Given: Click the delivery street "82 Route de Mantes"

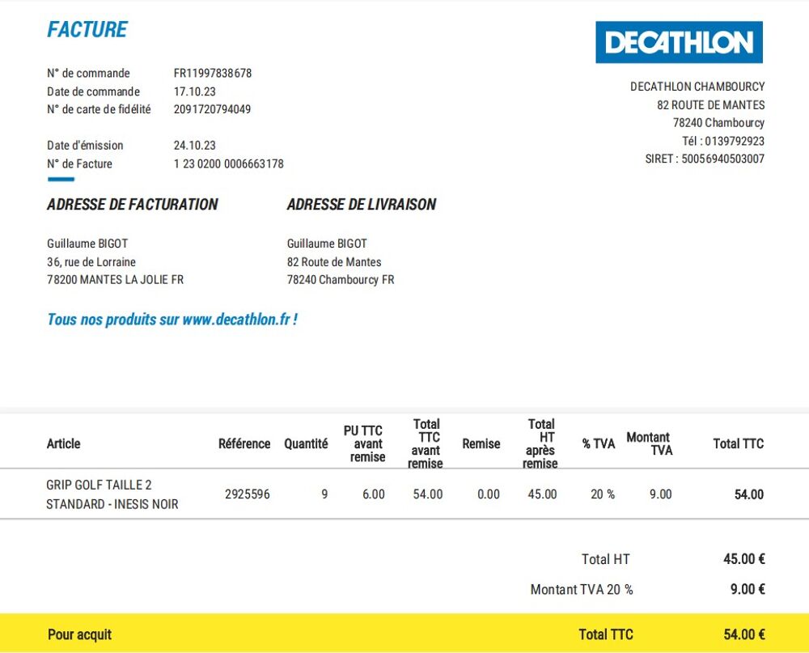Looking at the screenshot, I should pos(334,262).
